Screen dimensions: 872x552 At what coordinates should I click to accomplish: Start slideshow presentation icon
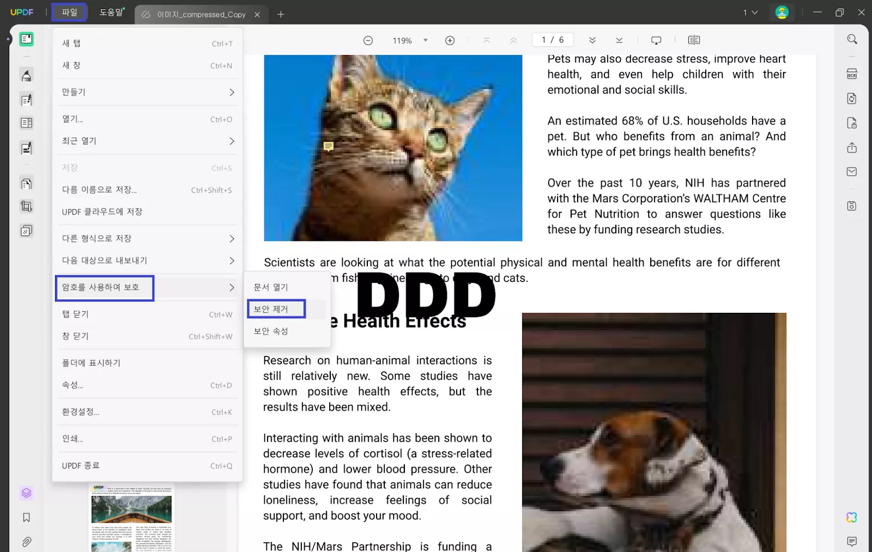click(656, 40)
